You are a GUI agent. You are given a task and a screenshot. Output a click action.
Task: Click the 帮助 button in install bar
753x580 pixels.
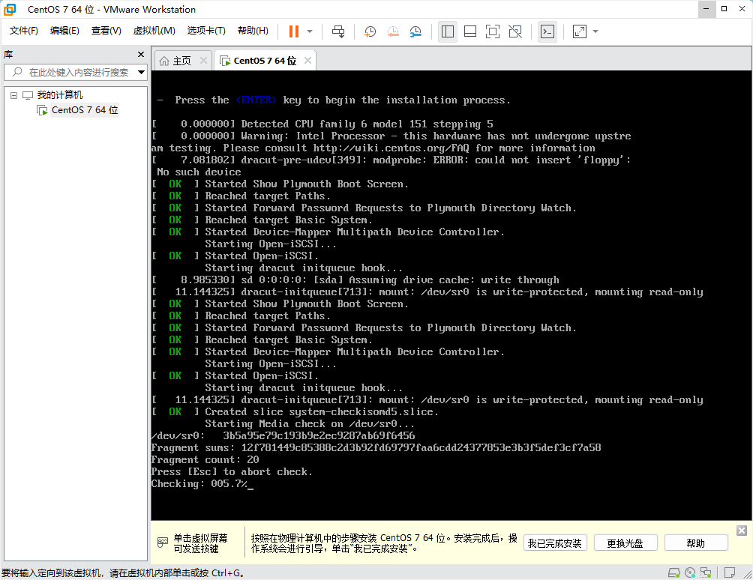pyautogui.click(x=695, y=543)
